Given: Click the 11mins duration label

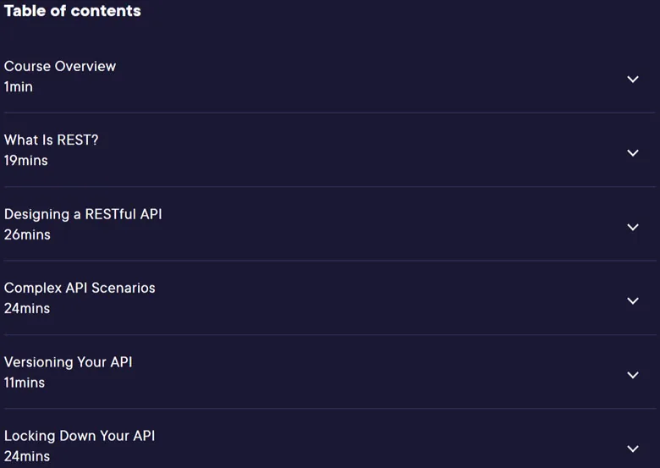Looking at the screenshot, I should click(25, 383).
